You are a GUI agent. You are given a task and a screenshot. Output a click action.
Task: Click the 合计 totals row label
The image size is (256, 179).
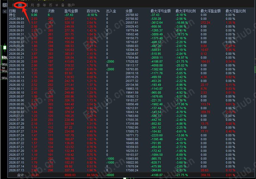(21, 175)
